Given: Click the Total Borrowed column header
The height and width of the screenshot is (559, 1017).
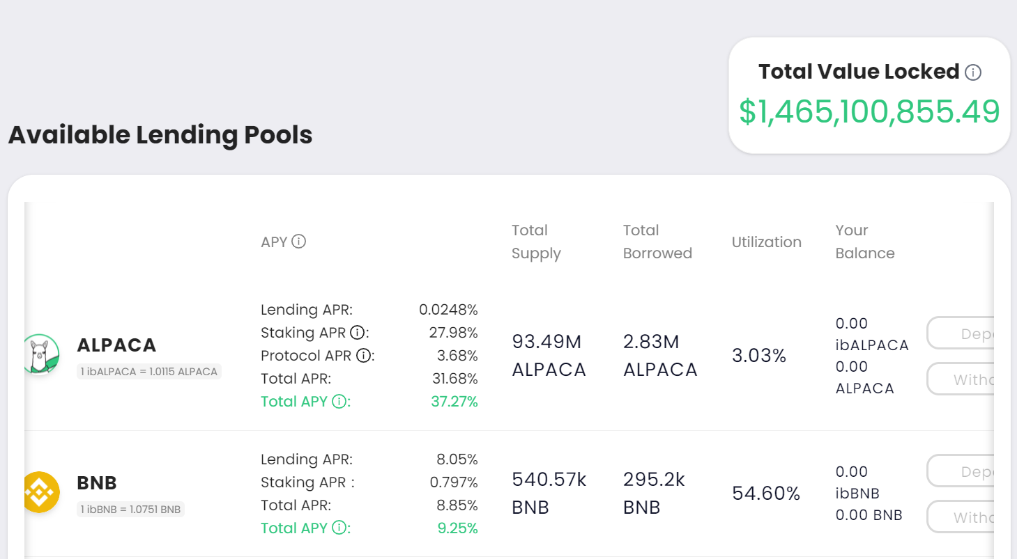Looking at the screenshot, I should pyautogui.click(x=657, y=242).
